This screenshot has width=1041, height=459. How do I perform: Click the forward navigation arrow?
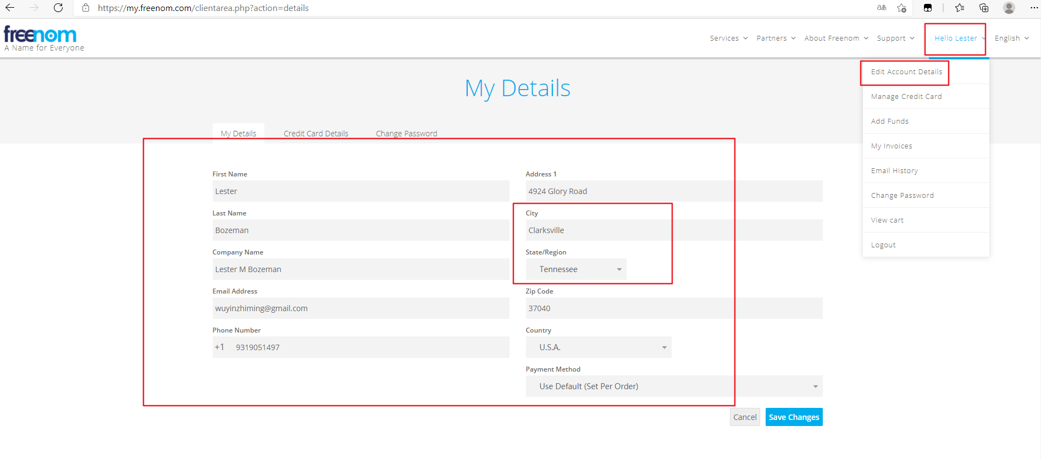click(34, 8)
